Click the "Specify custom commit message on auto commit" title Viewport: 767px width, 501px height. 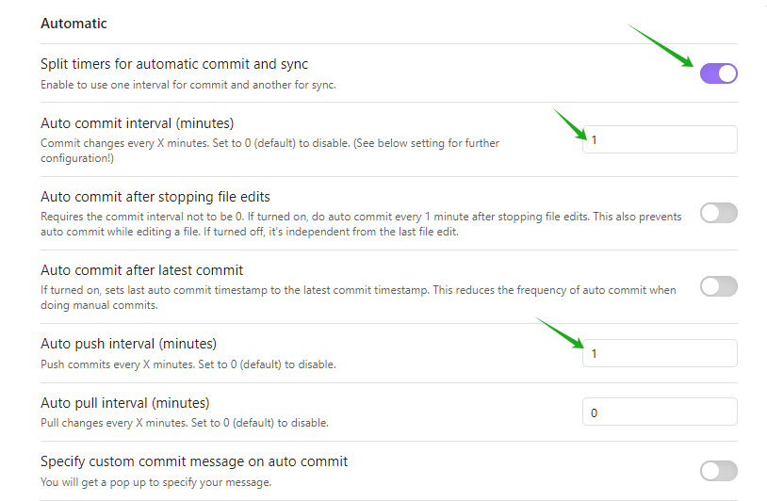pos(194,461)
